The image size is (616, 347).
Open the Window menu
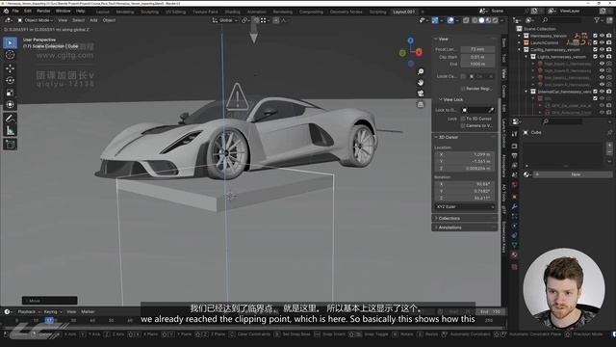coord(63,11)
